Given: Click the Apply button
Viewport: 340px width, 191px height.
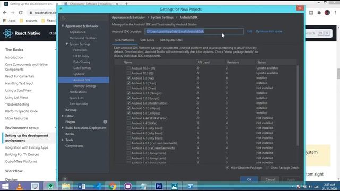Looking at the screenshot, I should pyautogui.click(x=291, y=179).
